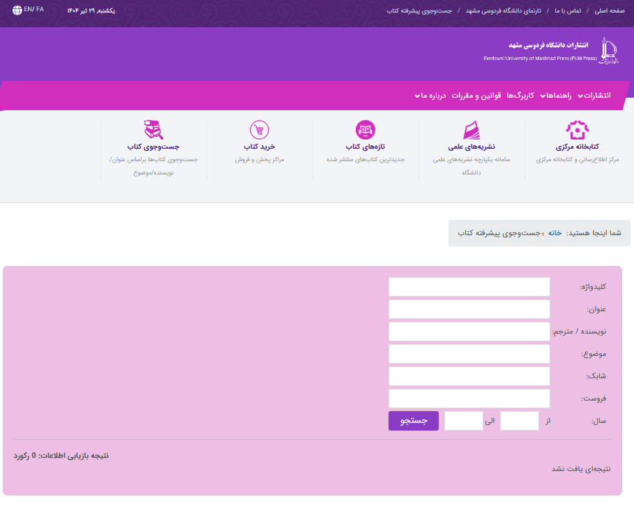Switch language via EN/ FA
The image size is (634, 506).
(x=33, y=9)
